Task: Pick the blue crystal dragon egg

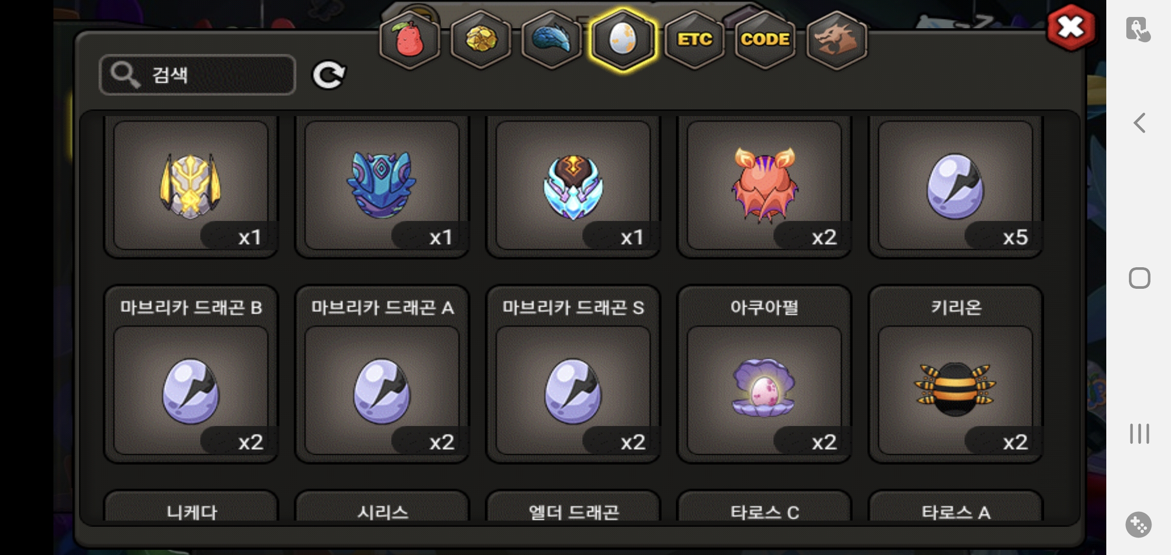Action: pyautogui.click(x=382, y=185)
